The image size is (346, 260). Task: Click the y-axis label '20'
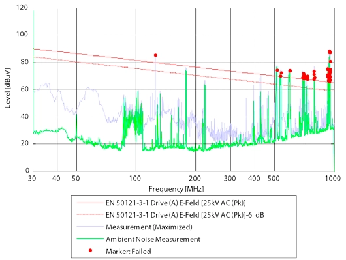pos(25,143)
